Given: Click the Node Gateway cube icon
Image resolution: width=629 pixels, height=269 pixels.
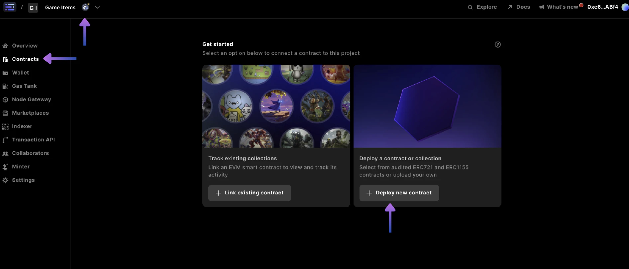Looking at the screenshot, I should [5, 100].
